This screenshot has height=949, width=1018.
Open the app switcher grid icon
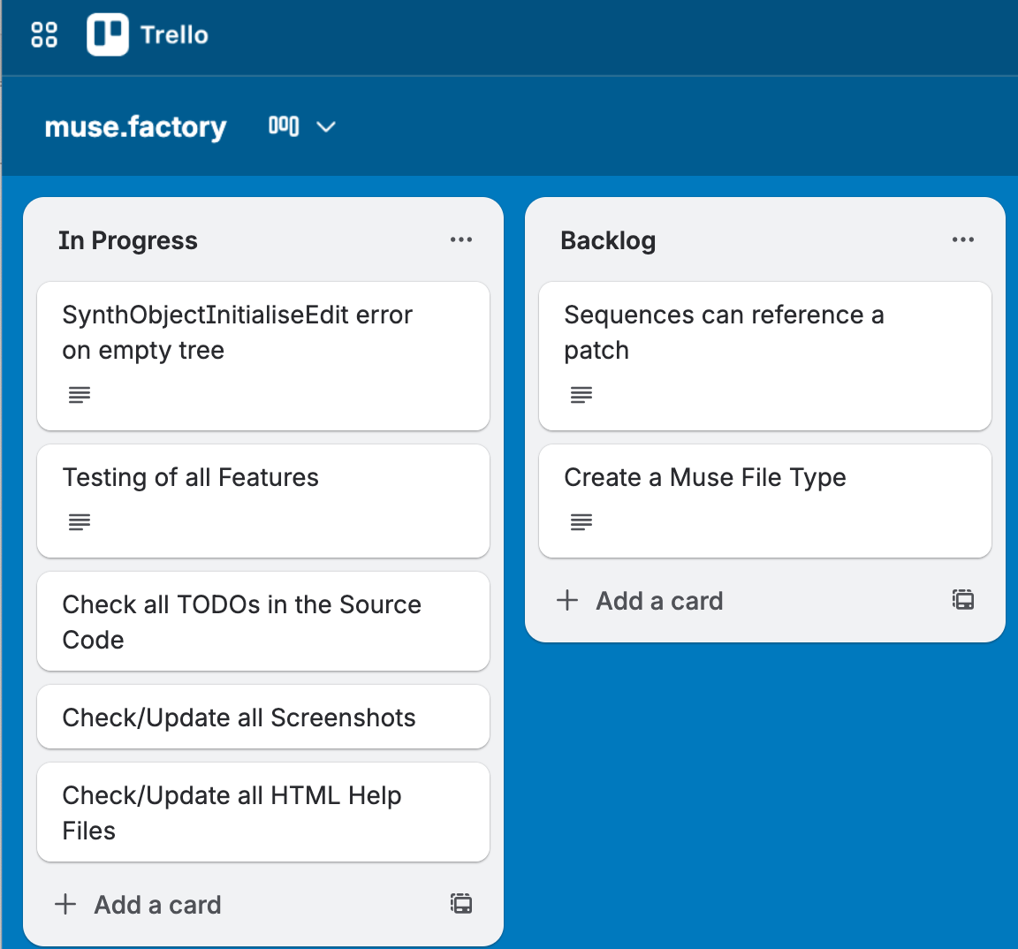44,34
